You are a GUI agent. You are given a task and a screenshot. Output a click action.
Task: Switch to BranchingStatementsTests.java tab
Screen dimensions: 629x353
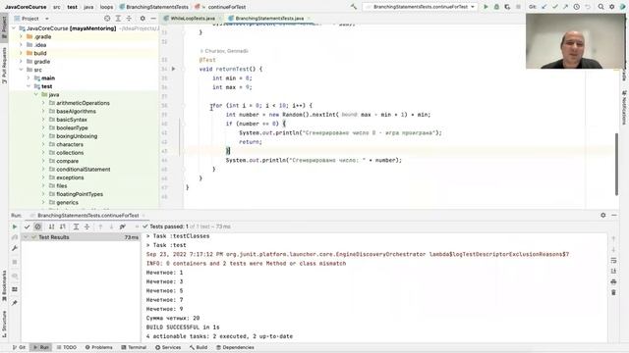pos(269,19)
